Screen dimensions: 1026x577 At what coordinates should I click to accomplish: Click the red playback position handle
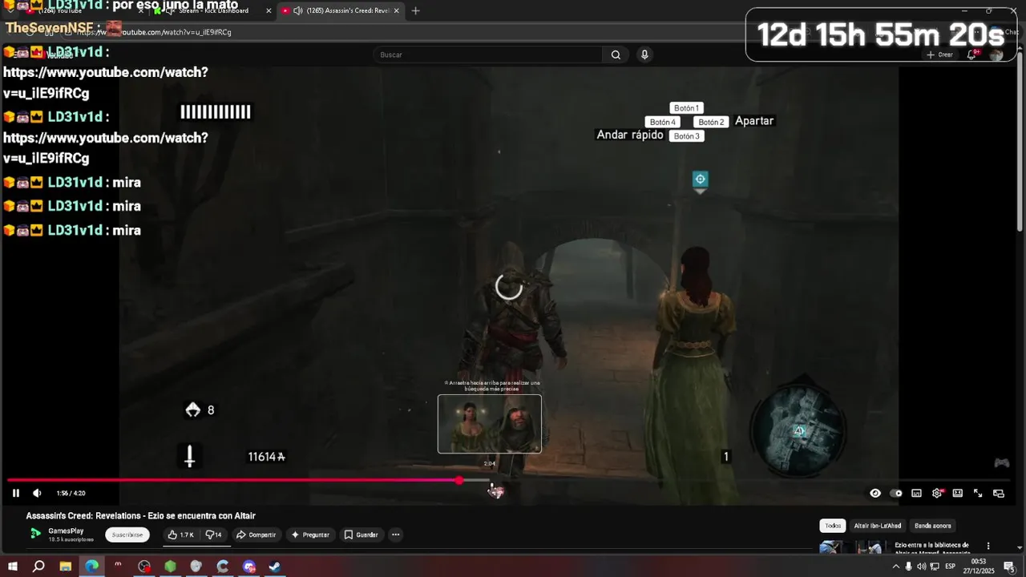pyautogui.click(x=458, y=480)
